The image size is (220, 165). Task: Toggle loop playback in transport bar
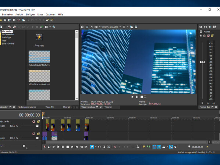[49, 147]
